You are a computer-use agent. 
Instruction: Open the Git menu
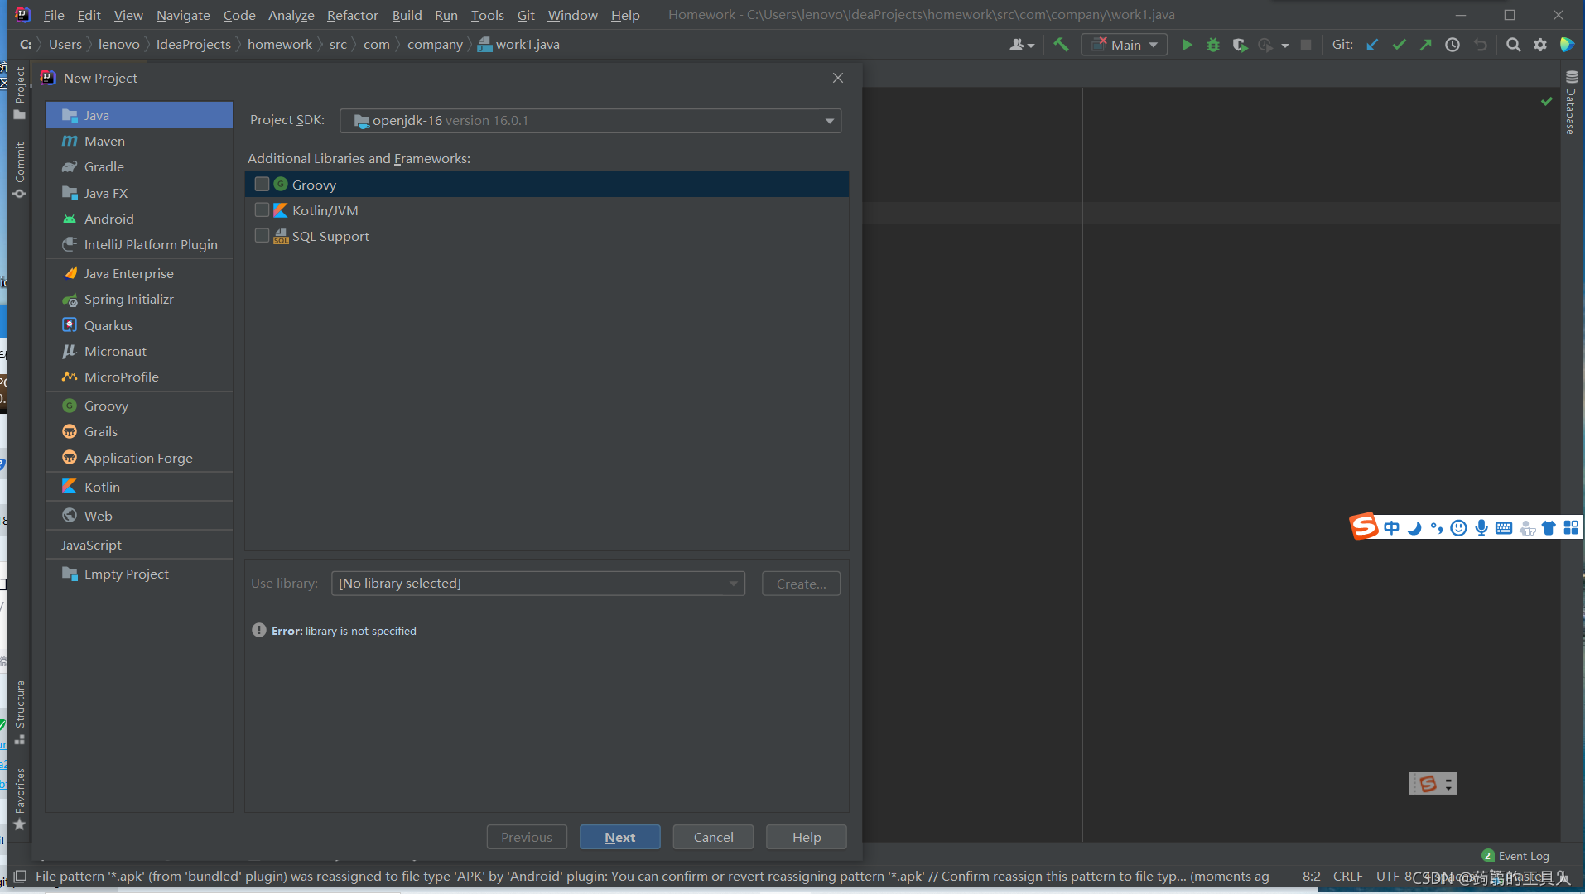526,15
